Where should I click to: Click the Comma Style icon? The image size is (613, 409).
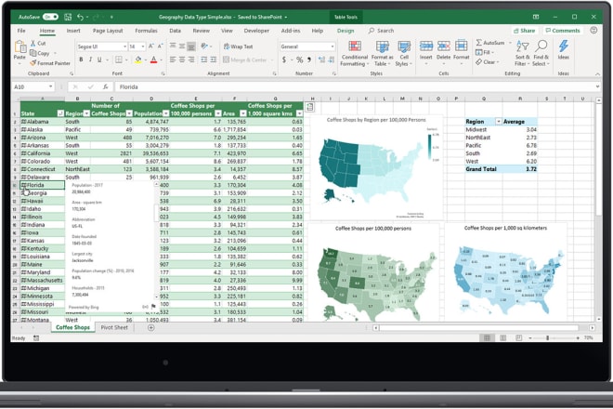point(309,59)
